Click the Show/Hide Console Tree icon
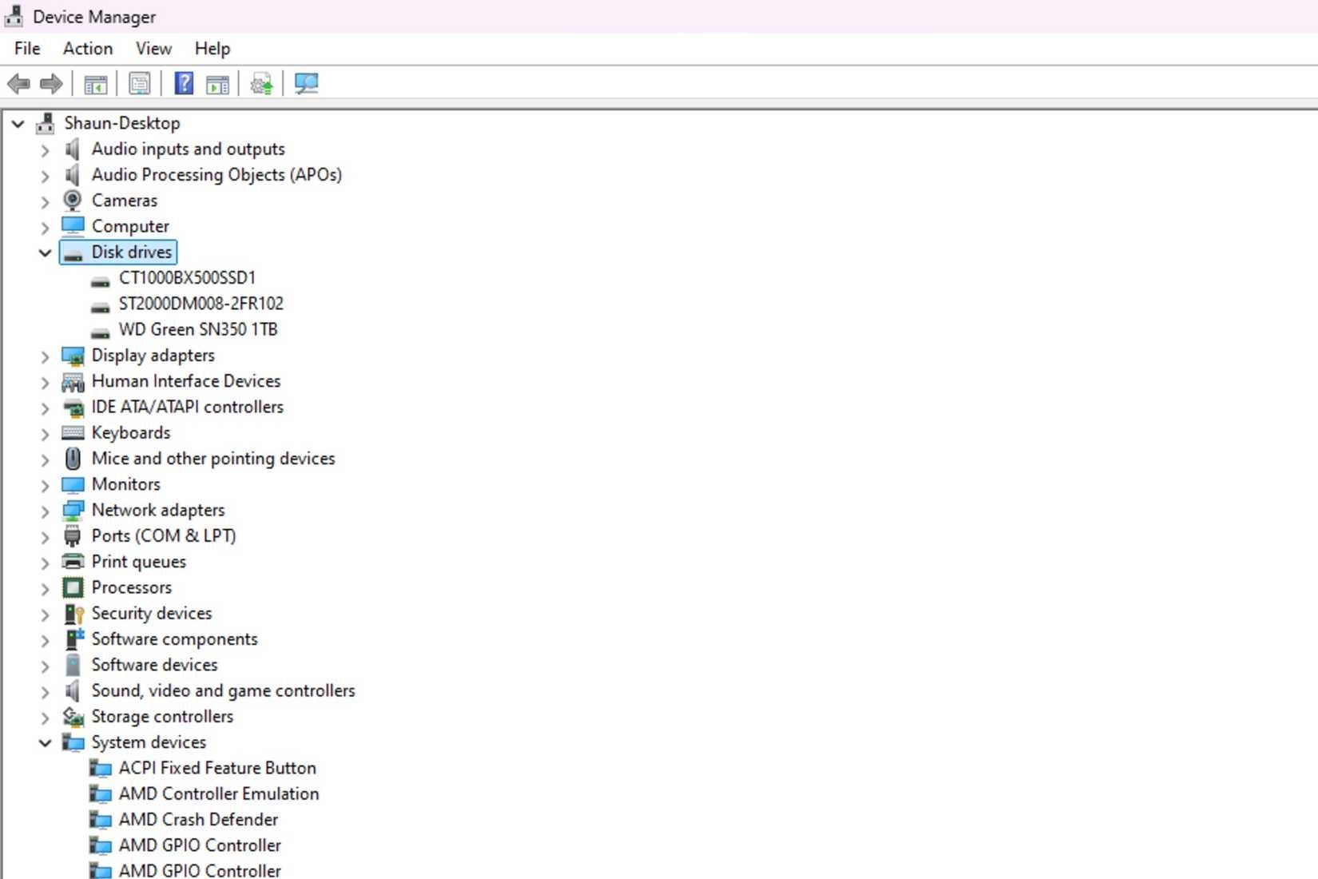1318x879 pixels. coord(96,84)
